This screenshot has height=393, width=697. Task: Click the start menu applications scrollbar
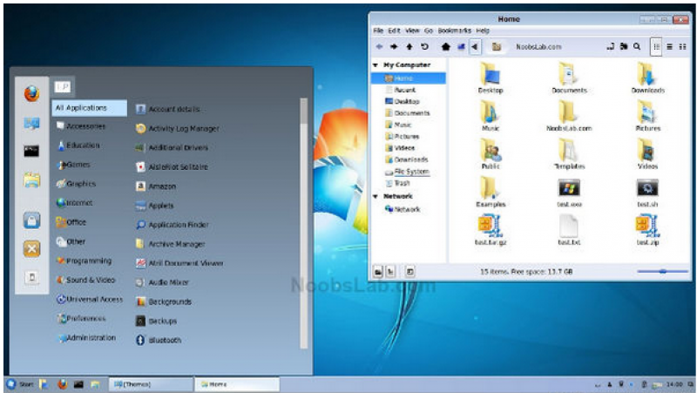point(304,223)
